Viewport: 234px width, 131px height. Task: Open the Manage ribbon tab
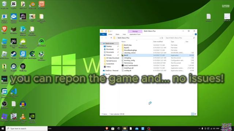tap(135, 31)
